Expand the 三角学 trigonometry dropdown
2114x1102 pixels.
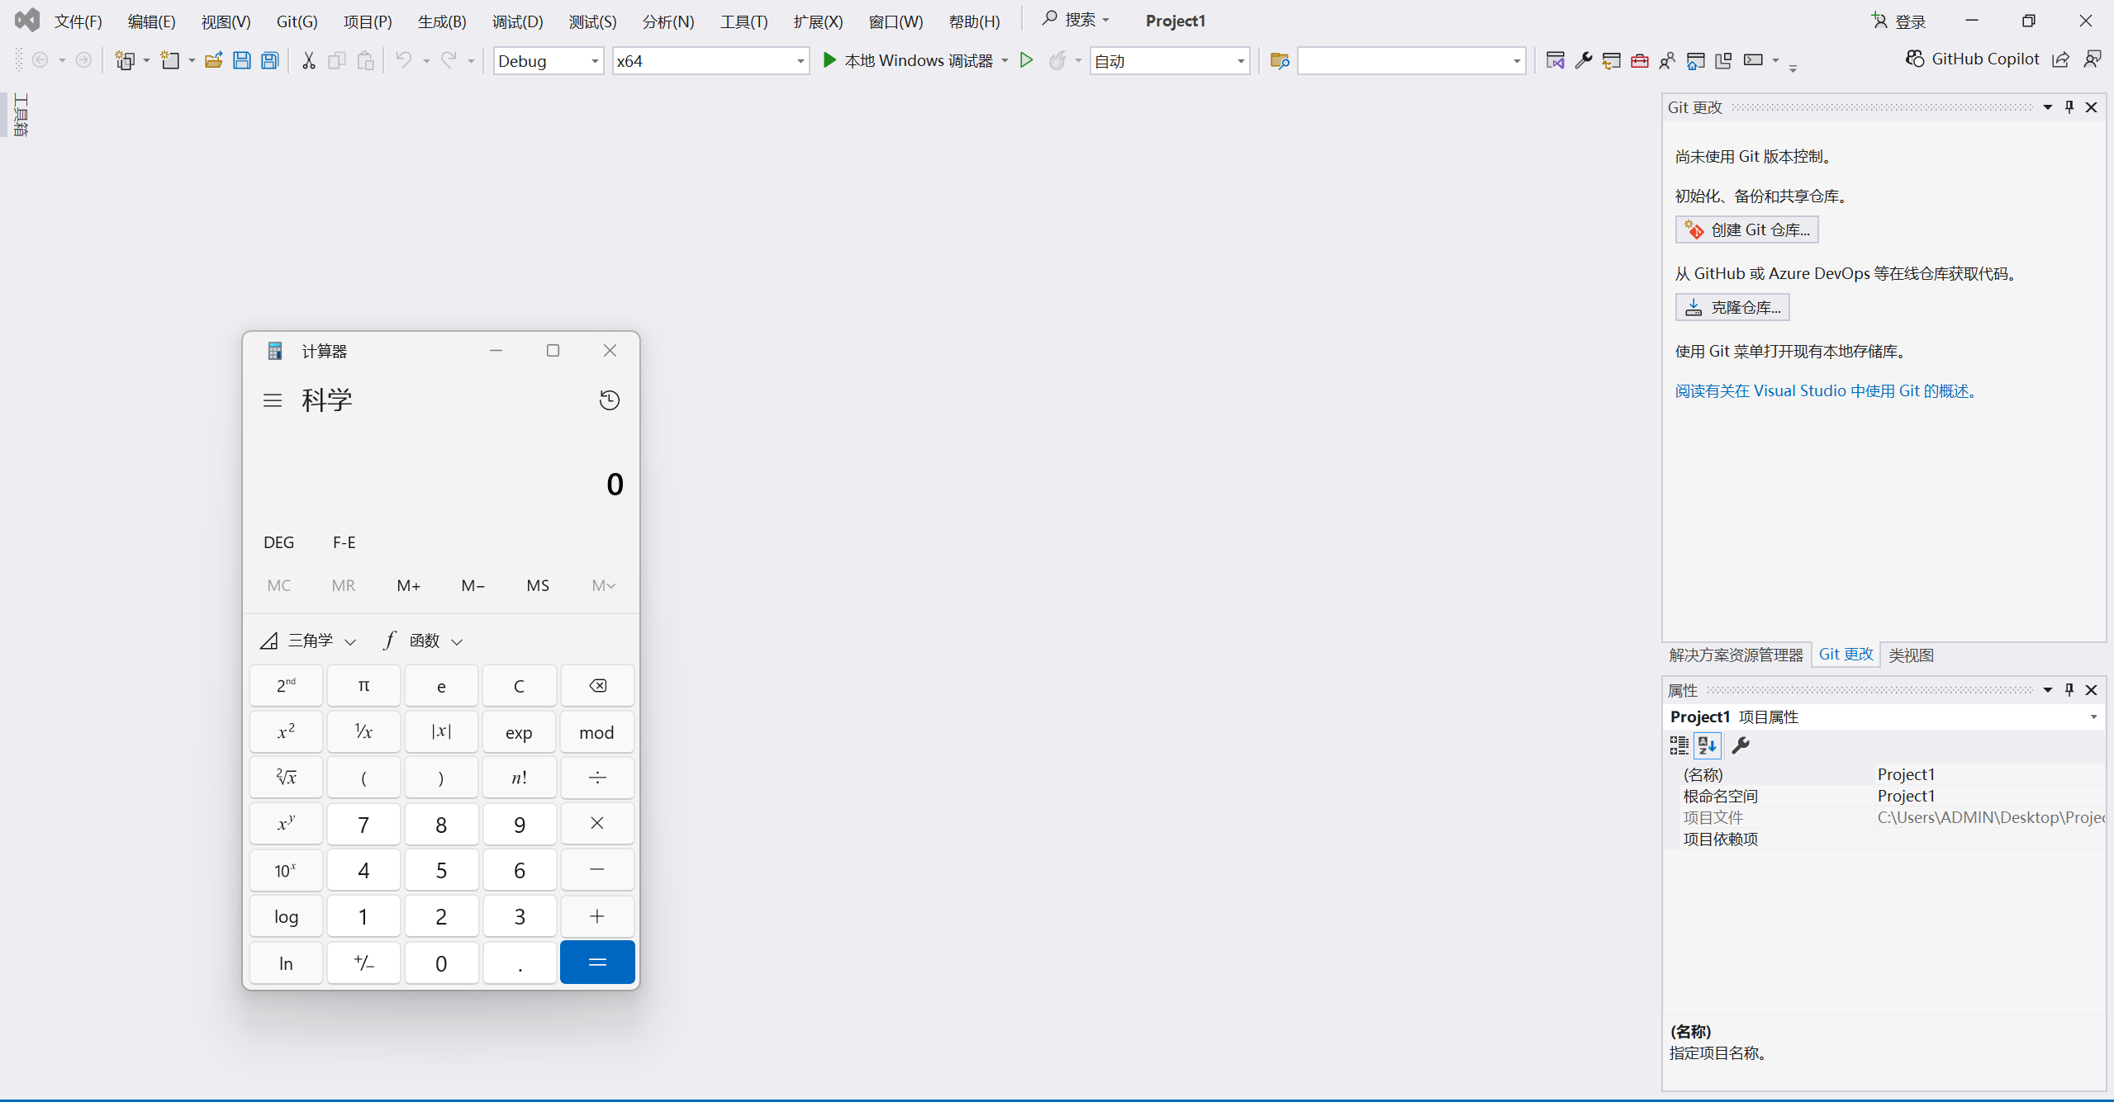[311, 641]
